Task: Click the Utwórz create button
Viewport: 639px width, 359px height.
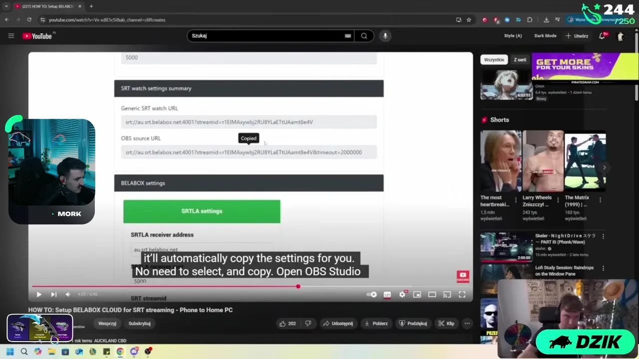Action: tap(577, 36)
